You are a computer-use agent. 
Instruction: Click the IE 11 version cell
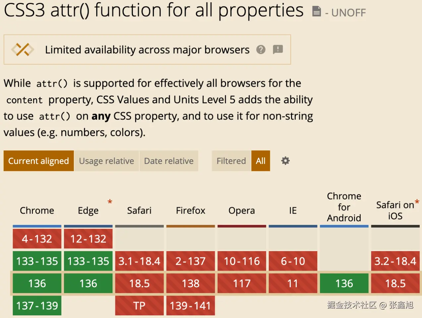[x=293, y=284]
